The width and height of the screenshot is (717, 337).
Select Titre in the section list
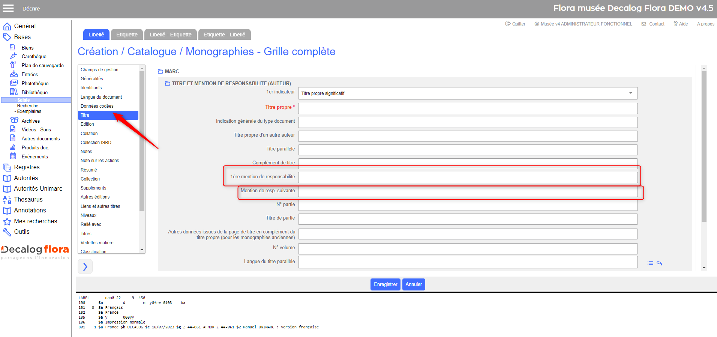108,115
